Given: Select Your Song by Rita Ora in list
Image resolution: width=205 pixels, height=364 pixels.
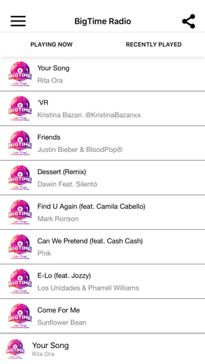Looking at the screenshot, I should point(102,74).
